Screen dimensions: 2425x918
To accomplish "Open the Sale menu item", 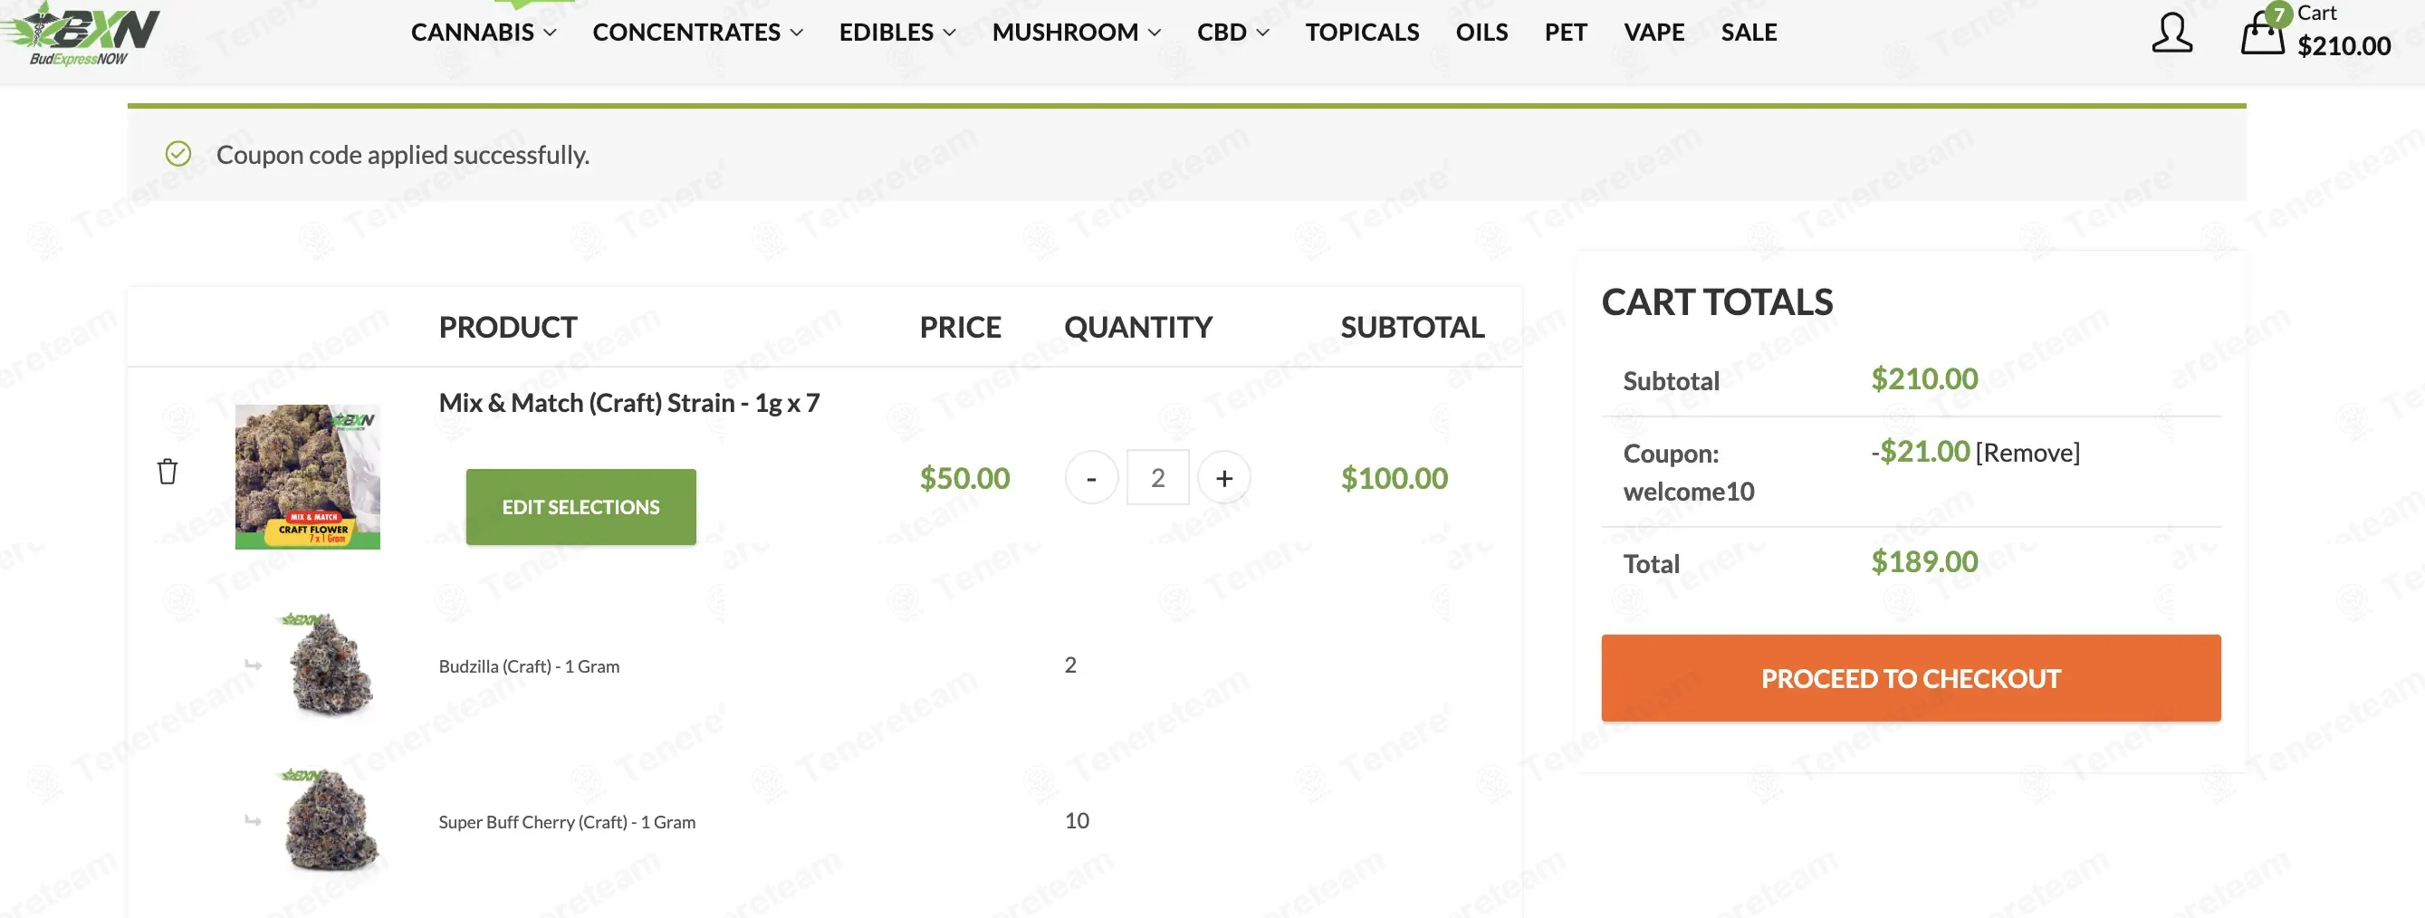I will (1749, 32).
